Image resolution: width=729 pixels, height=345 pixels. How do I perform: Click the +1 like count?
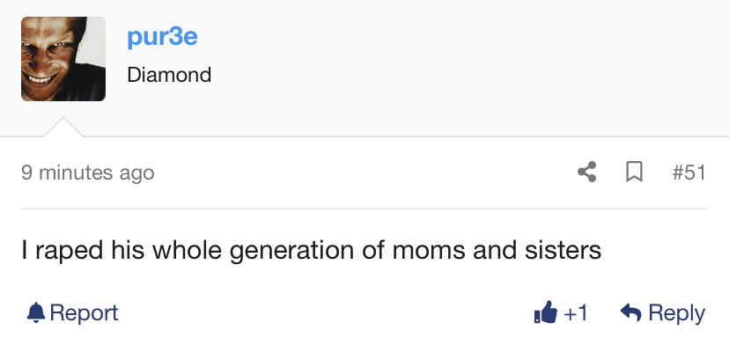pyautogui.click(x=576, y=313)
